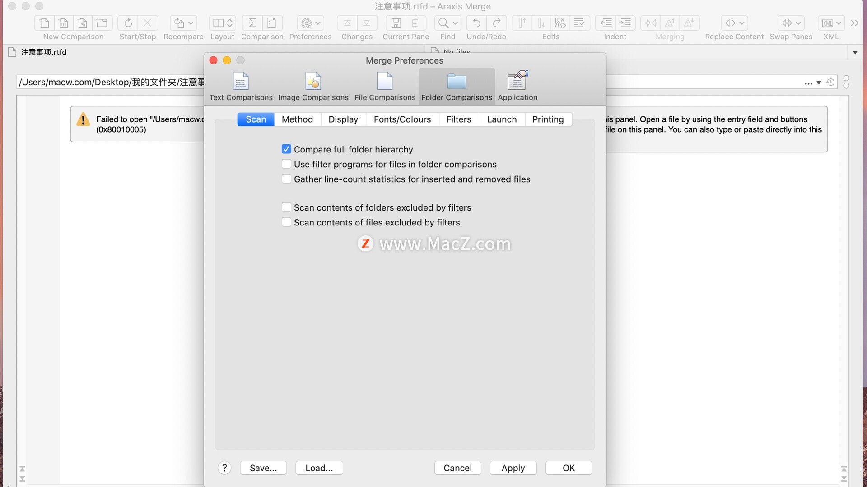Expand the toolbar overflow chevrons
Image resolution: width=867 pixels, height=487 pixels.
pyautogui.click(x=854, y=23)
